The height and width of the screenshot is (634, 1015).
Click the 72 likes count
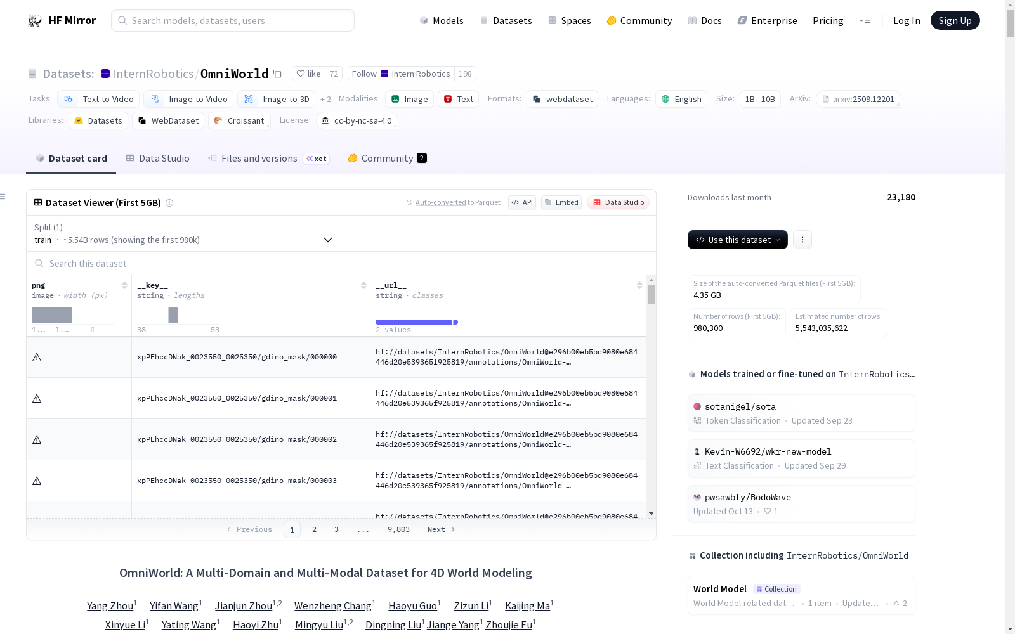334,74
